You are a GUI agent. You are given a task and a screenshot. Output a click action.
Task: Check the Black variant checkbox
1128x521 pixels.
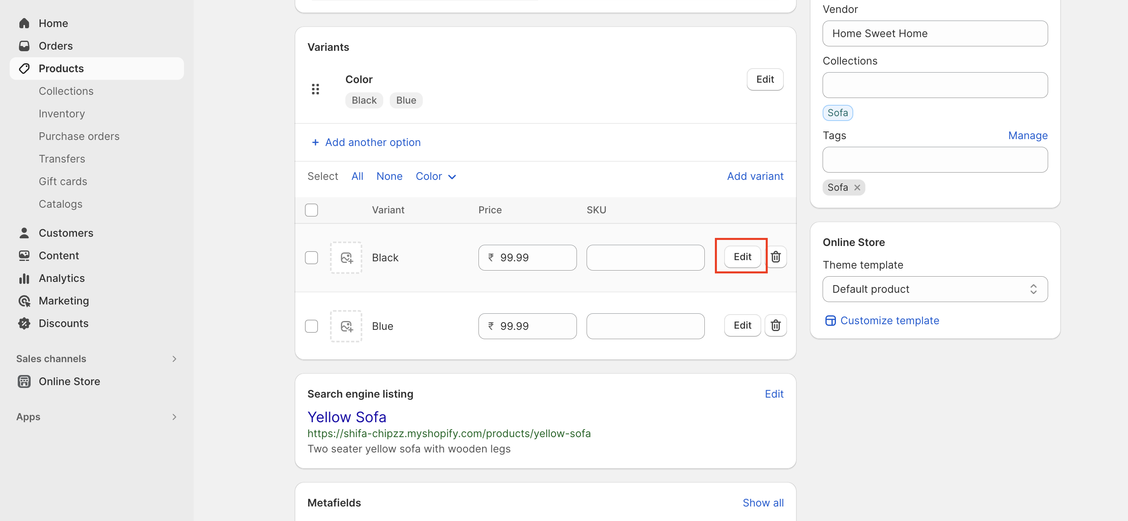(311, 257)
